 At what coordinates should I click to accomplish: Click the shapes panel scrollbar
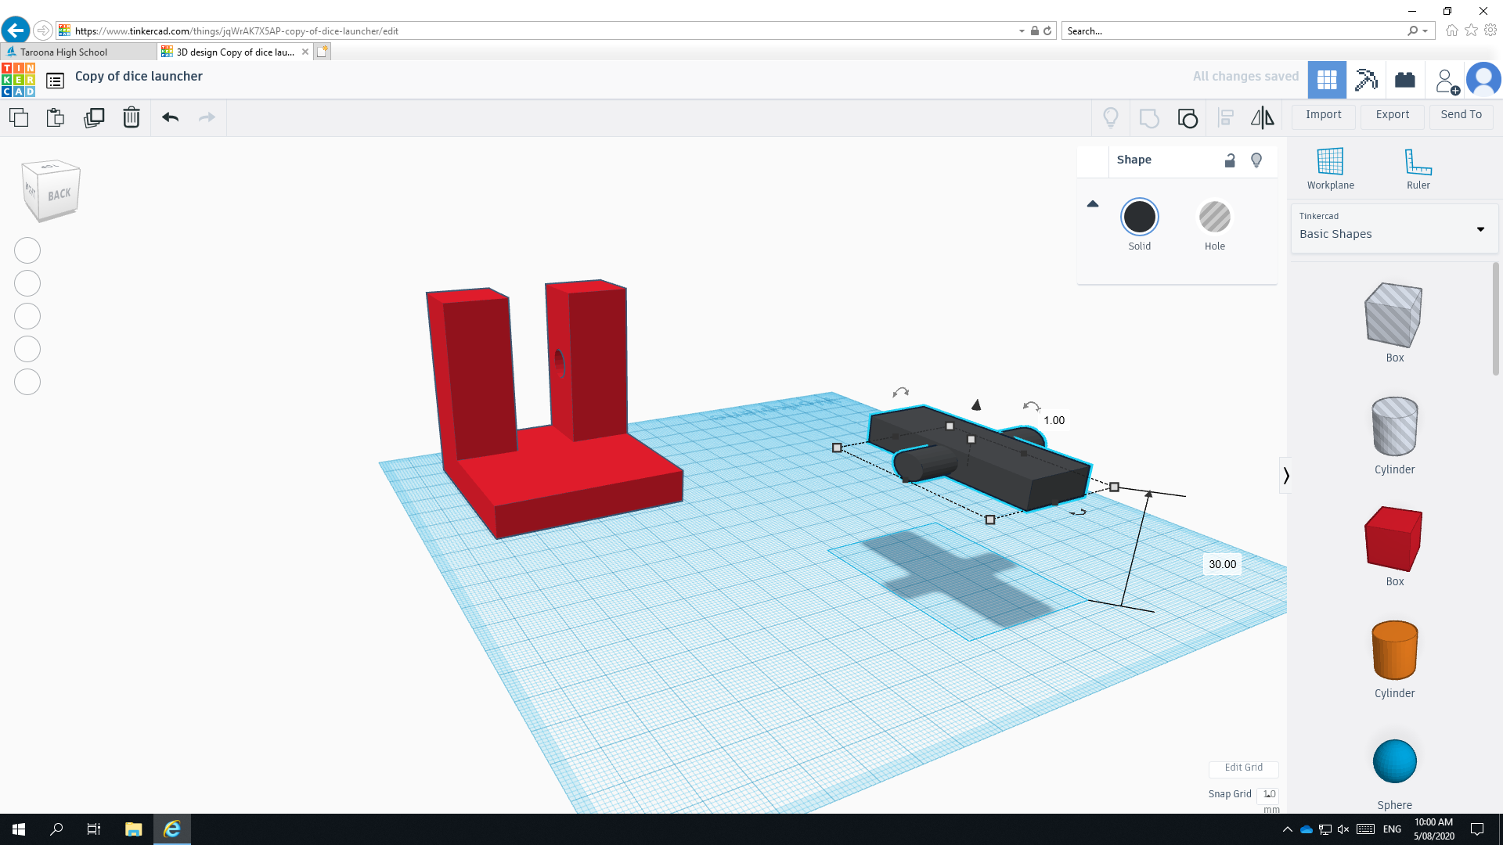click(x=1496, y=318)
